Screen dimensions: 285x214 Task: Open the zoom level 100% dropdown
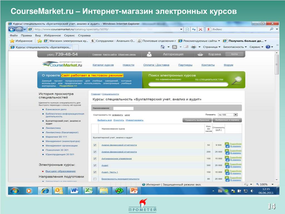coord(272,184)
